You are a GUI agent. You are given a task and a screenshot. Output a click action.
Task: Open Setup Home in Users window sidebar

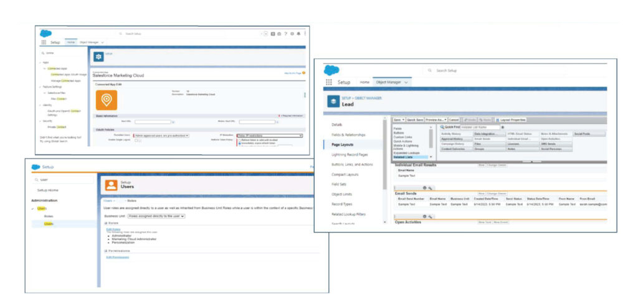pos(47,190)
